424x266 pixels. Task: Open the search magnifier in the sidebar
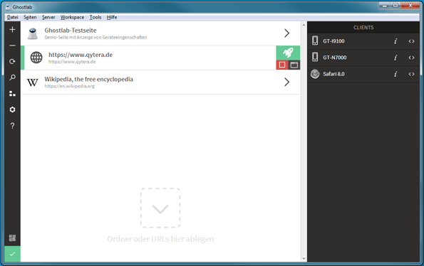tap(12, 78)
